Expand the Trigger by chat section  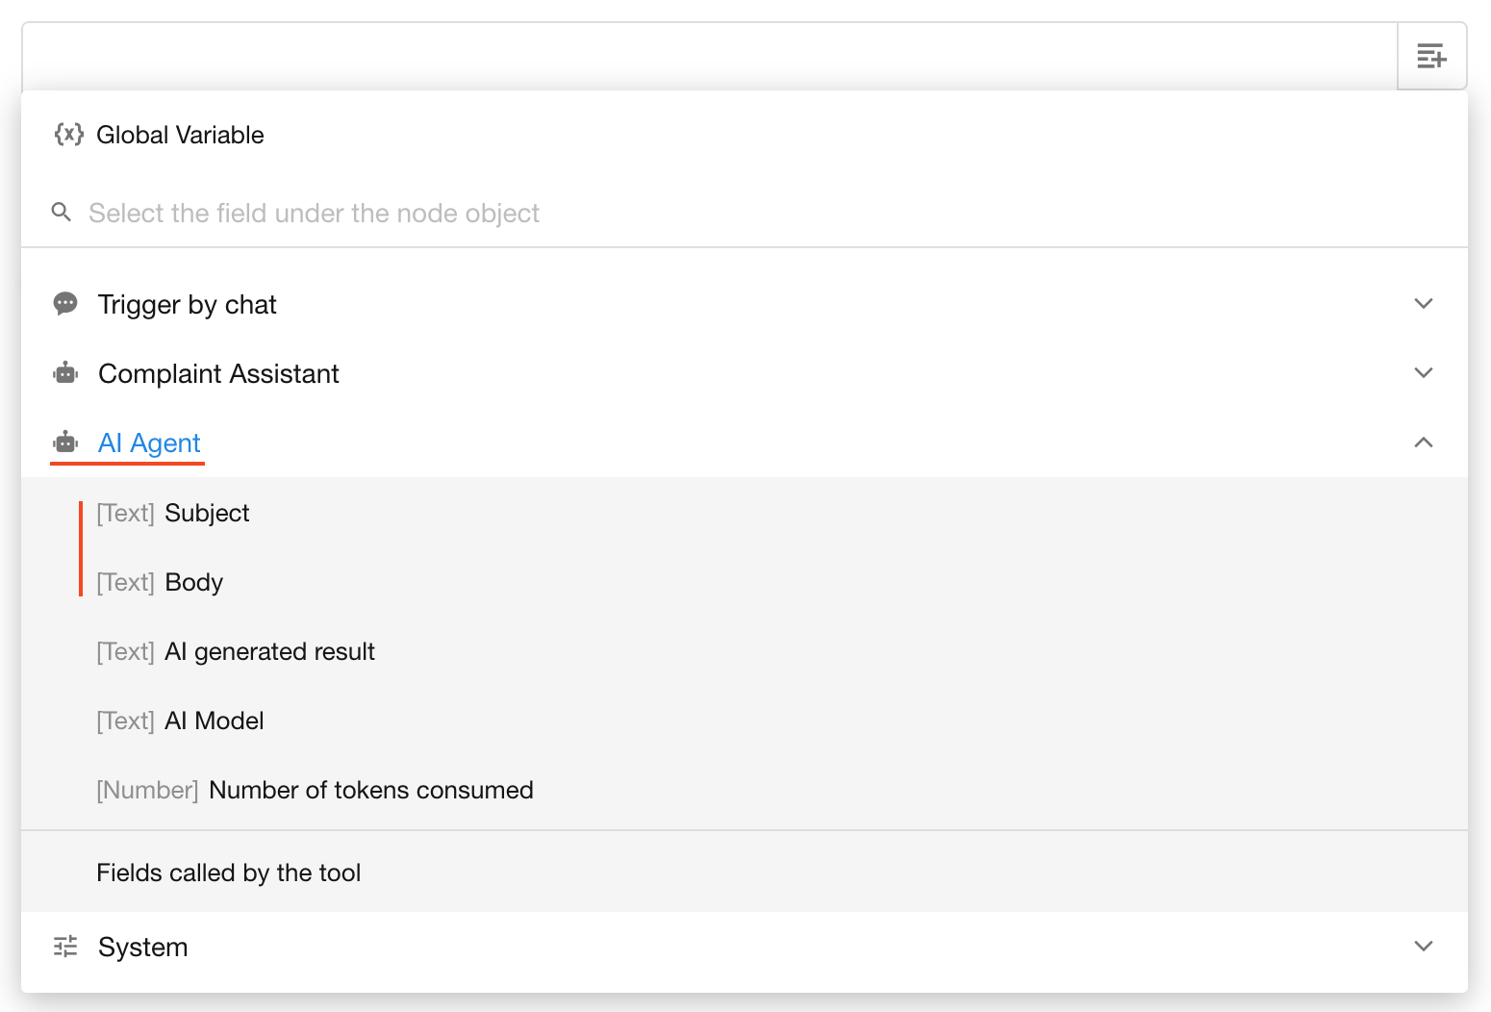(x=1424, y=304)
